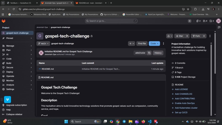Viewport: 222px width, 125px height.
Task: Open the main branch selector dropdown
Action: (x=43, y=44)
